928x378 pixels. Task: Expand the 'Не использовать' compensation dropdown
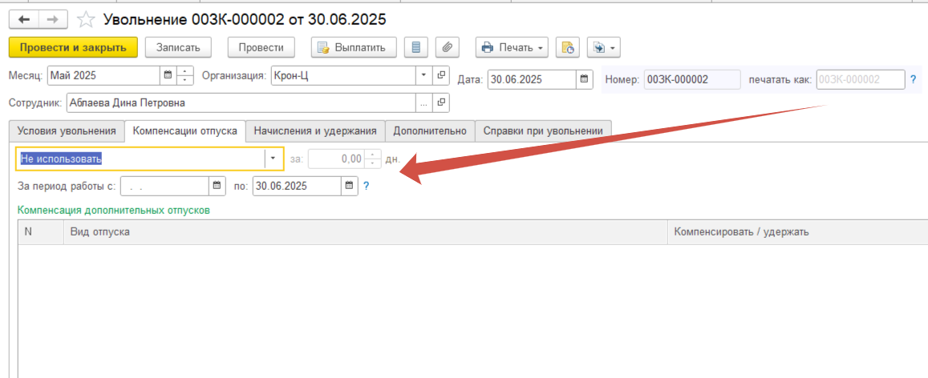[x=274, y=159]
